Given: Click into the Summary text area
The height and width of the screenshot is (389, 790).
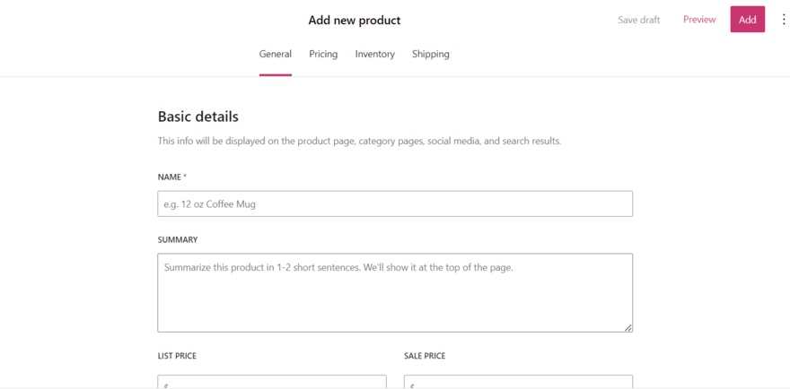Looking at the screenshot, I should 395,293.
